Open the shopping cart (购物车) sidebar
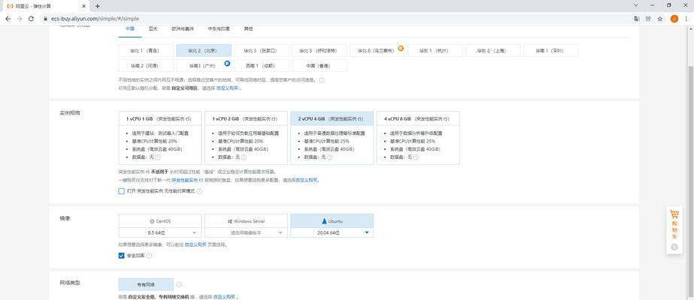The width and height of the screenshot is (694, 300). pyautogui.click(x=674, y=224)
